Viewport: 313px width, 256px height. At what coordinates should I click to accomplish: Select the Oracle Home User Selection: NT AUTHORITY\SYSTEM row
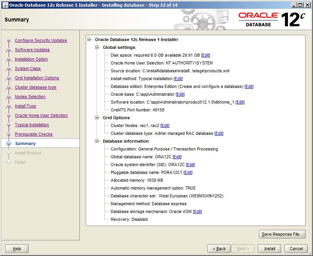[162, 63]
